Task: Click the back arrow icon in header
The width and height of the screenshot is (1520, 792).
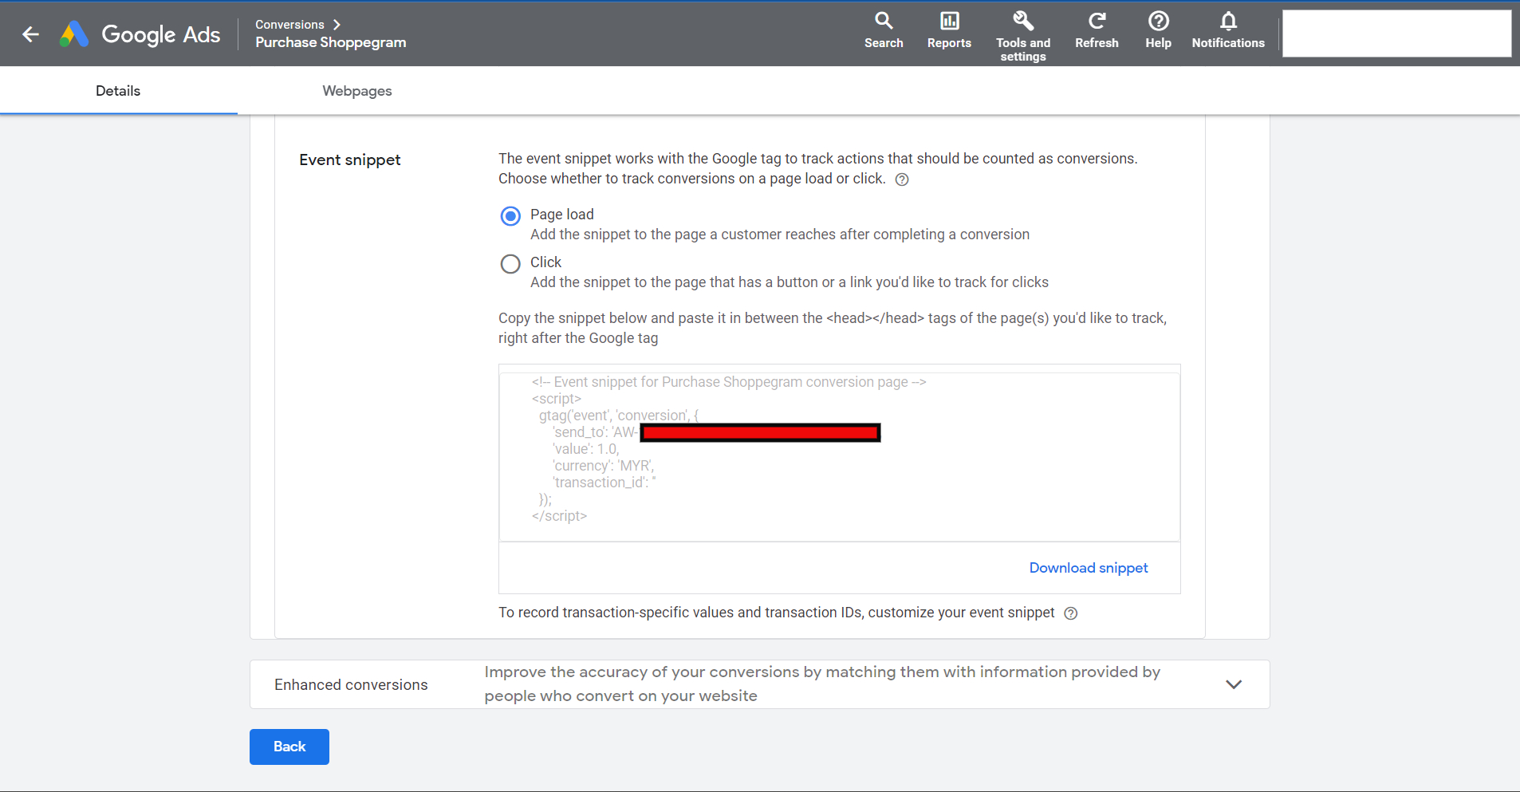Action: pyautogui.click(x=30, y=34)
